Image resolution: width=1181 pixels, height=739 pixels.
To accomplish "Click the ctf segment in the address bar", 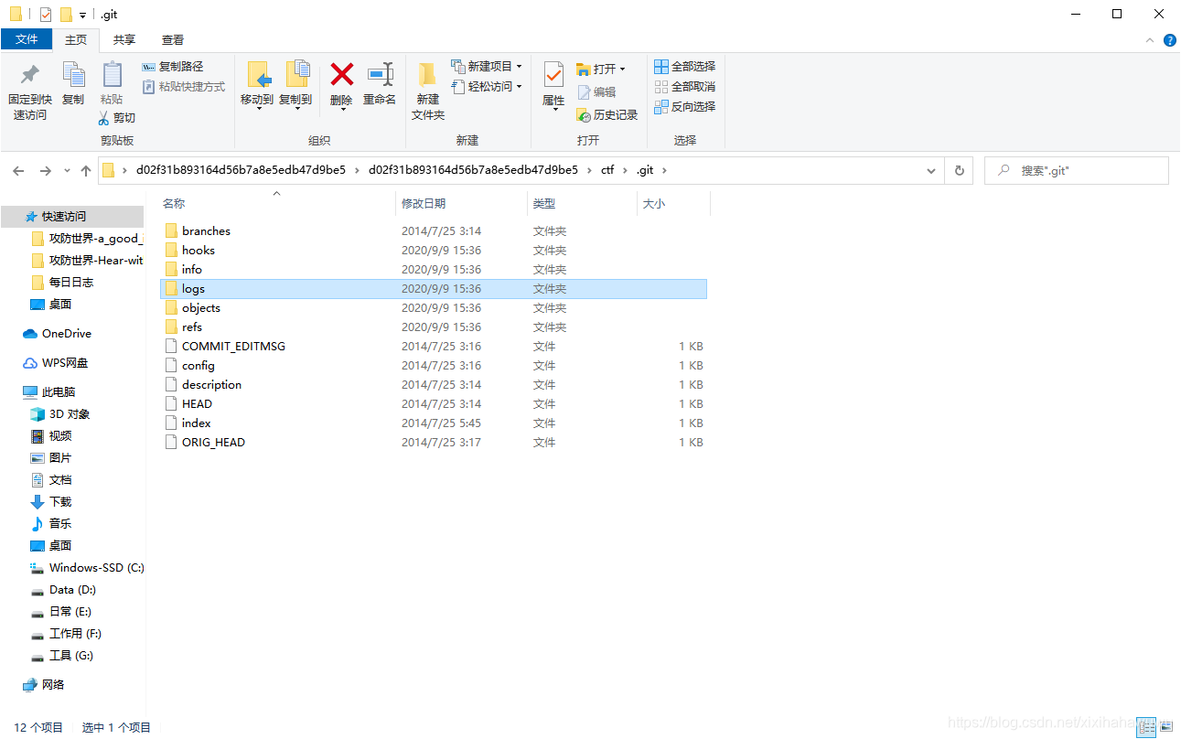I will tap(607, 170).
